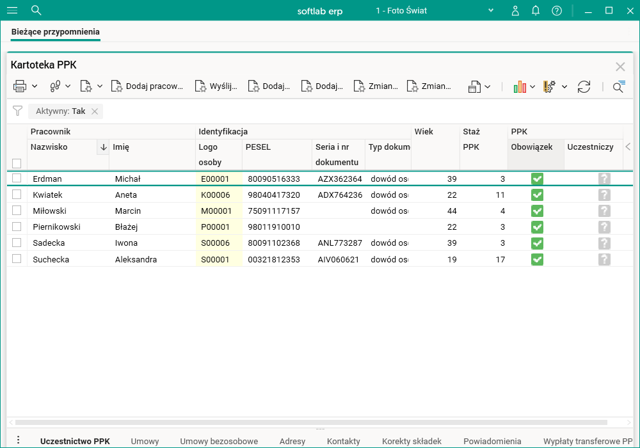Click the 'Dodaj pracow...' button
This screenshot has height=448, width=640.
click(x=148, y=86)
